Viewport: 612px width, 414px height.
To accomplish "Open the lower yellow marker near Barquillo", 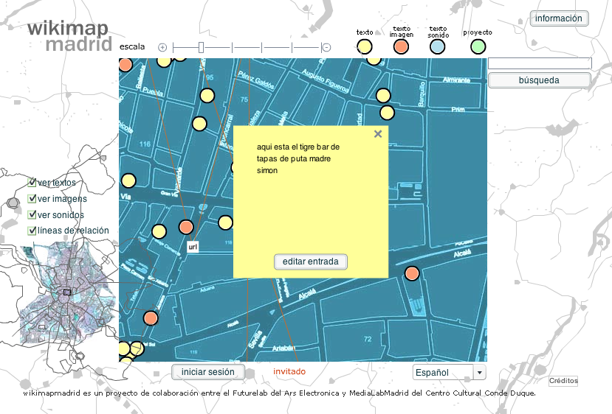I will click(387, 113).
